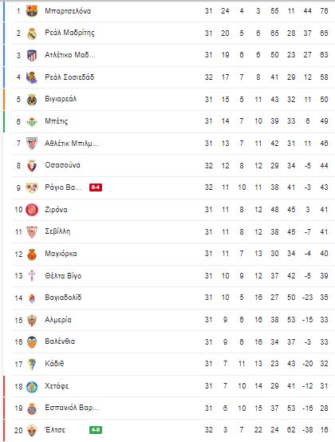Open the Βαγιαδολίδ team link
Image resolution: width=335 pixels, height=442 pixels.
pyautogui.click(x=63, y=298)
